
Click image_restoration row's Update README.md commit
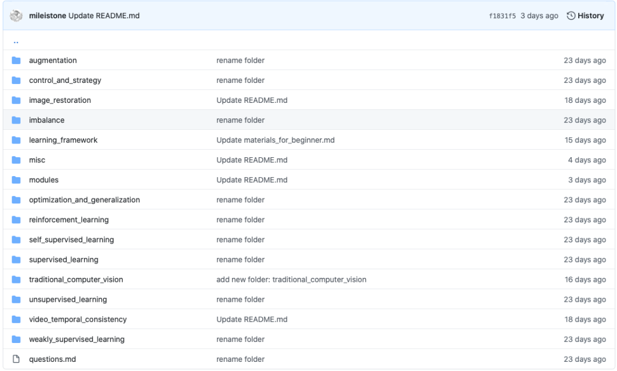(252, 100)
